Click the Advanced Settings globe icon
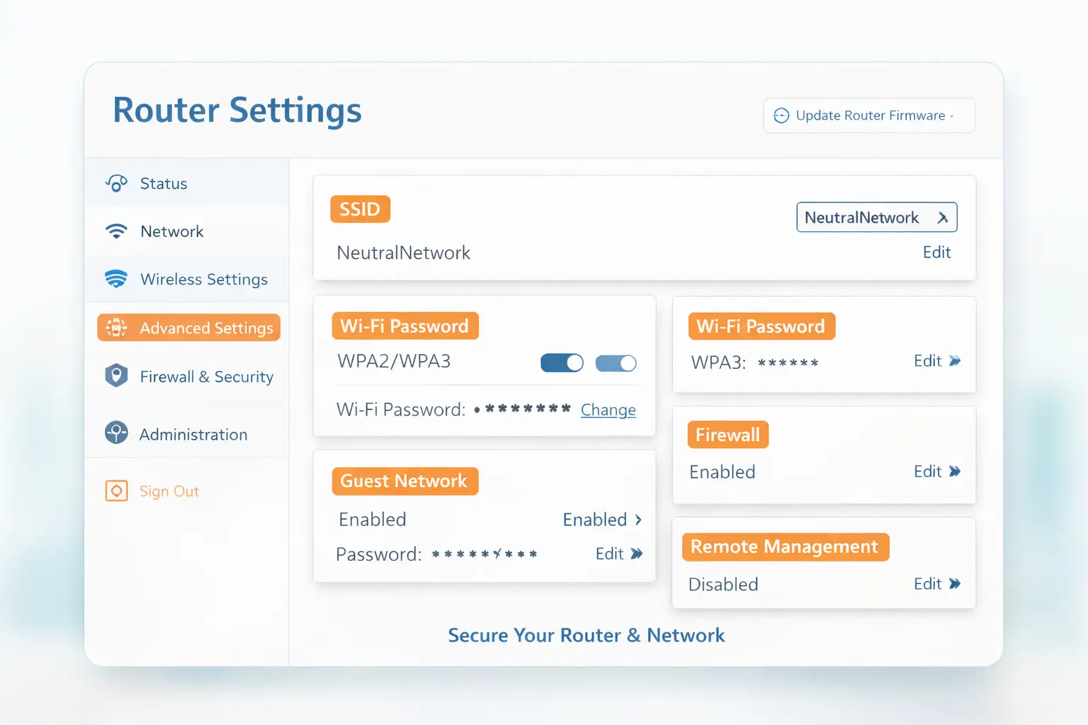 tap(115, 328)
